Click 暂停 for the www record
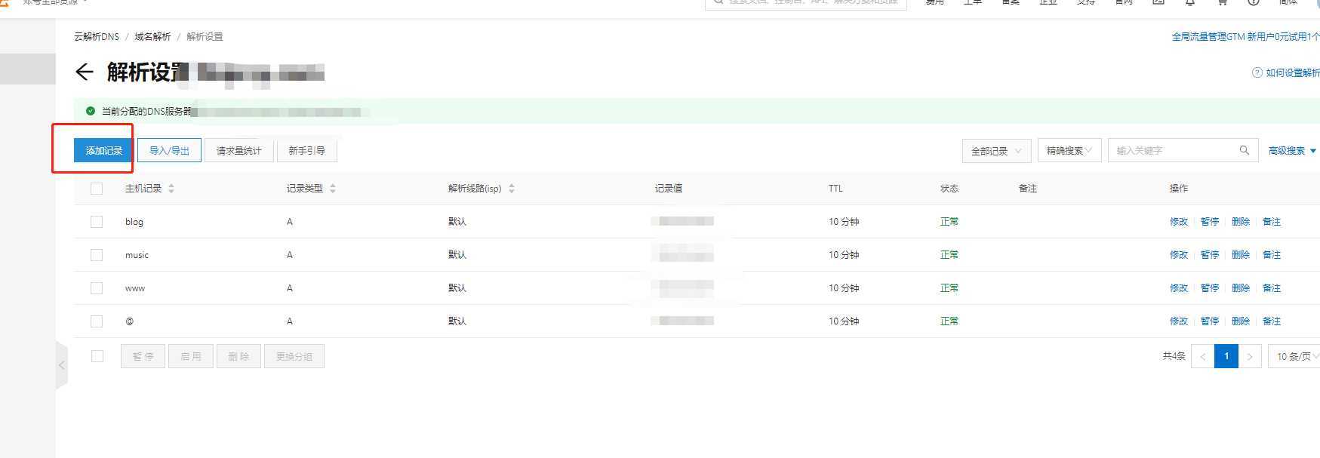Screen dimensions: 1320x458 click(x=1210, y=288)
